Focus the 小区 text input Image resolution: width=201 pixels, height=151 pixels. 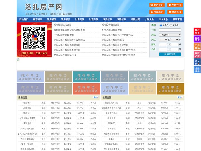tap(170, 30)
